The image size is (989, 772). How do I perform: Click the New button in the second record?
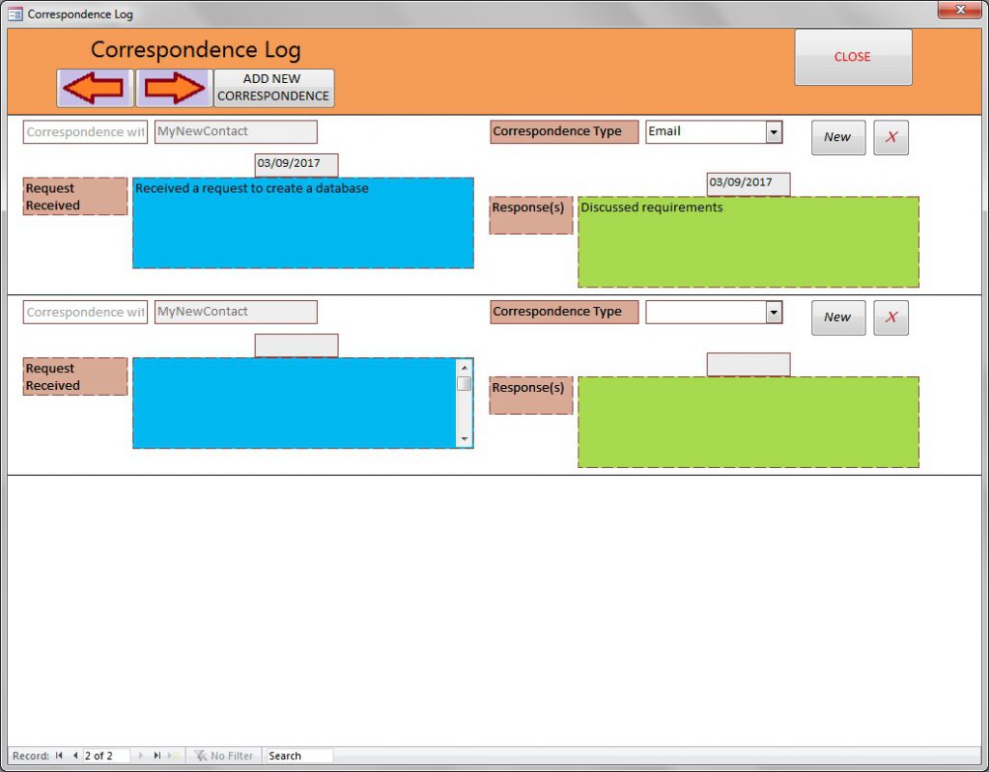click(x=837, y=317)
